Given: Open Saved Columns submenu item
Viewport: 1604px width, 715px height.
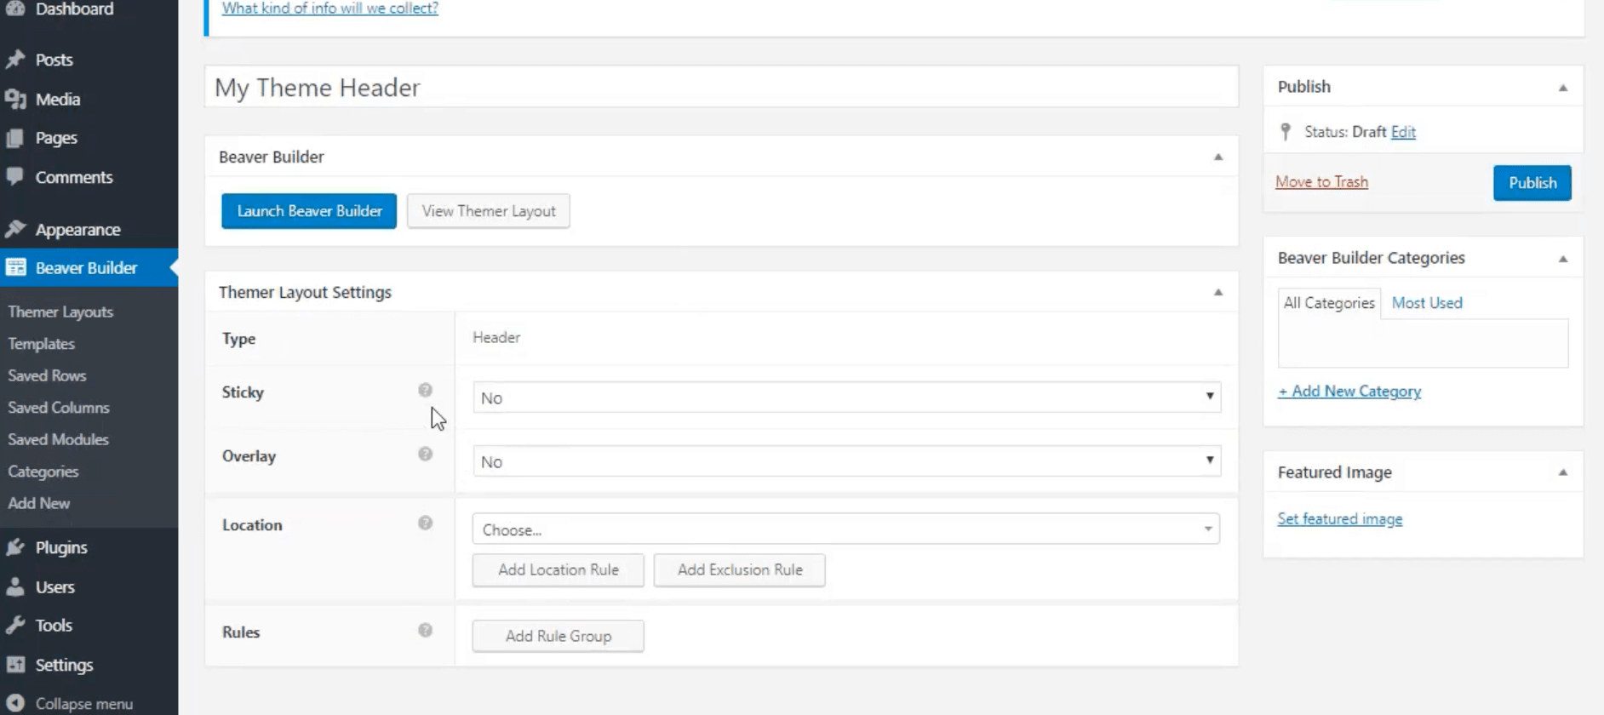Looking at the screenshot, I should (59, 408).
